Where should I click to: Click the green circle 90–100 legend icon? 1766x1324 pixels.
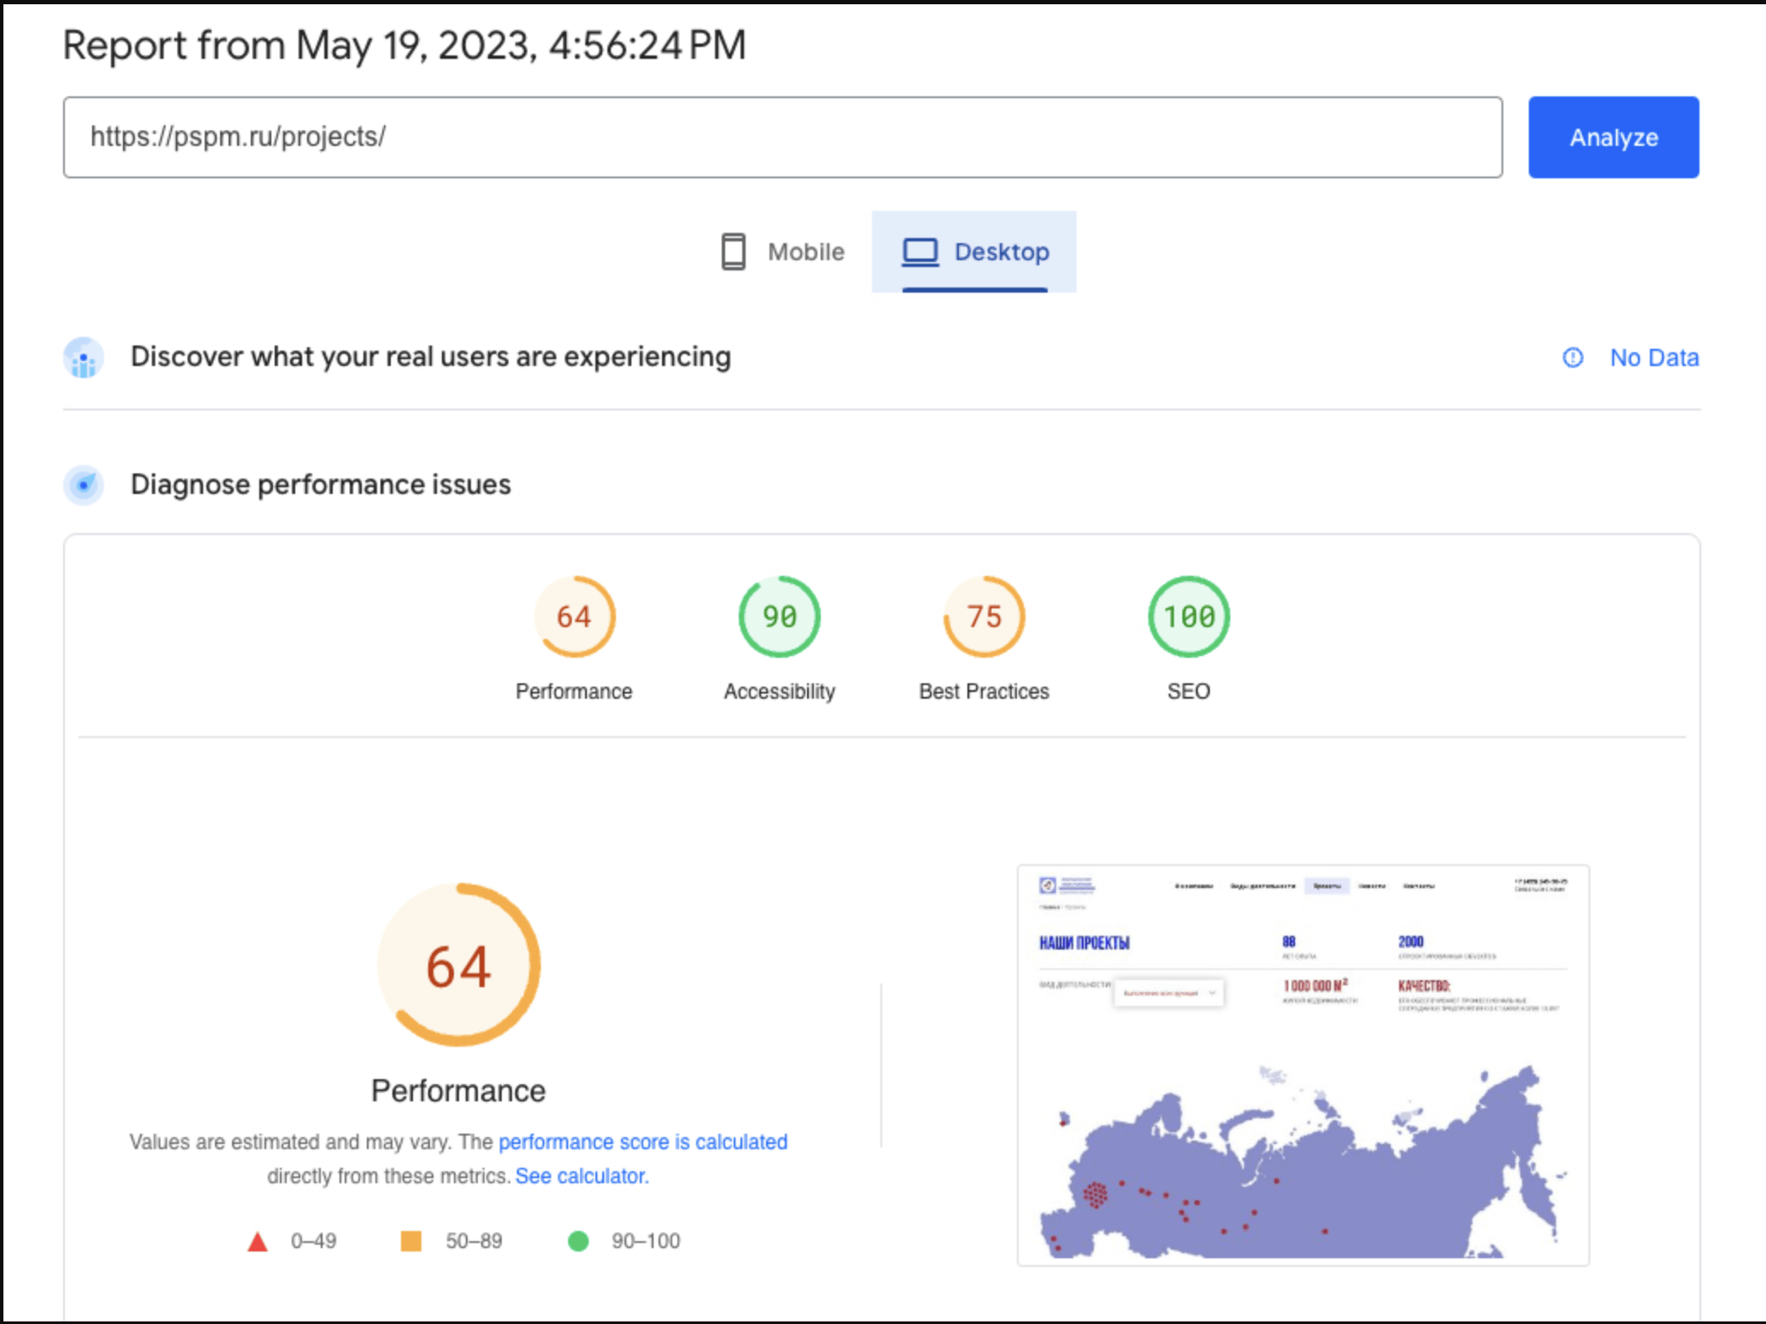(578, 1241)
